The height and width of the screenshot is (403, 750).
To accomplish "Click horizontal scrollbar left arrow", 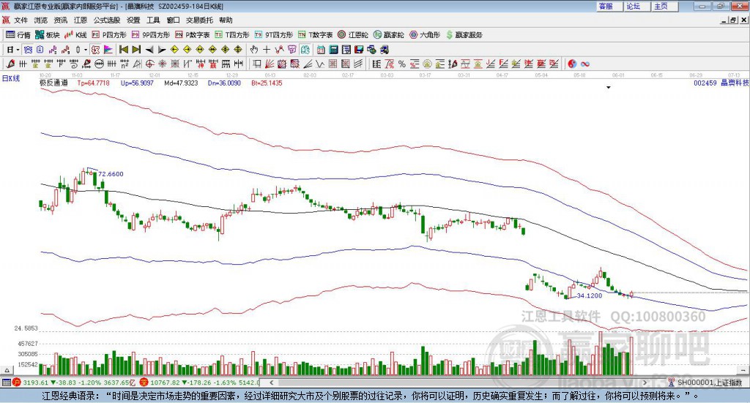I will coord(272,383).
